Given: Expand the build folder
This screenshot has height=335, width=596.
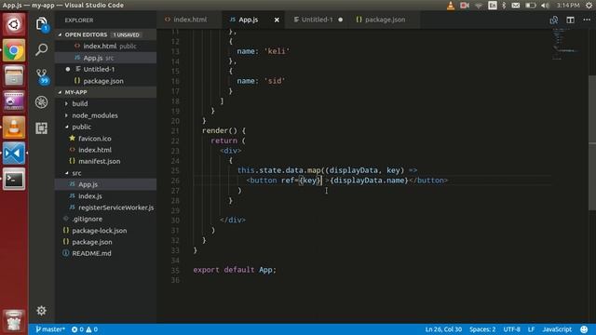Looking at the screenshot, I should coord(80,103).
